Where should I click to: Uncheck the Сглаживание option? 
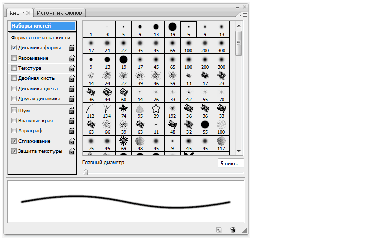[x=14, y=141]
